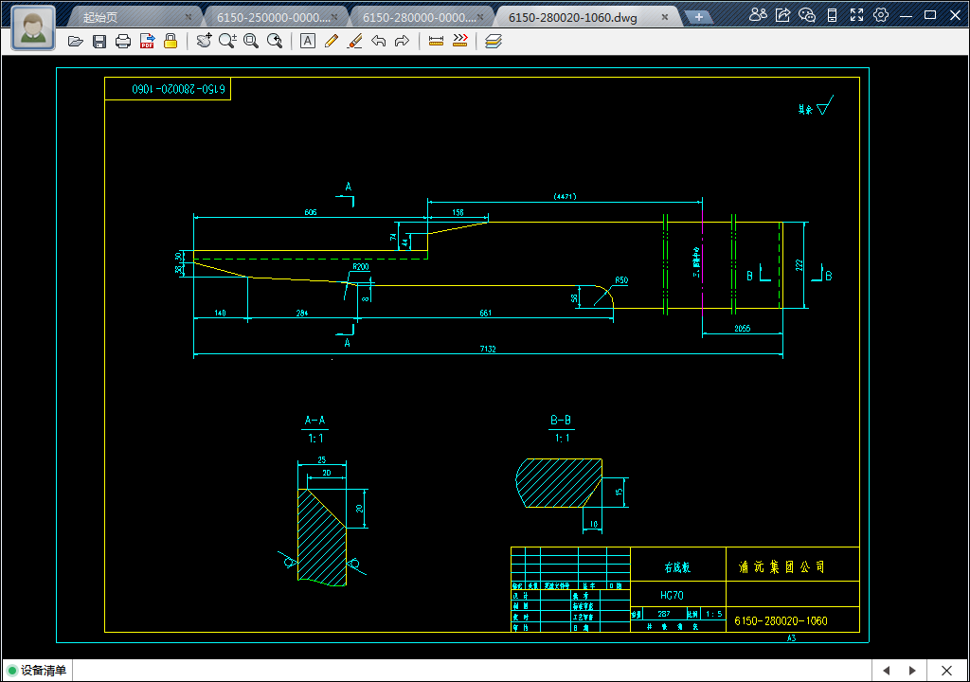Open a new tab with plus button
Screen dimensions: 970x682
(699, 17)
